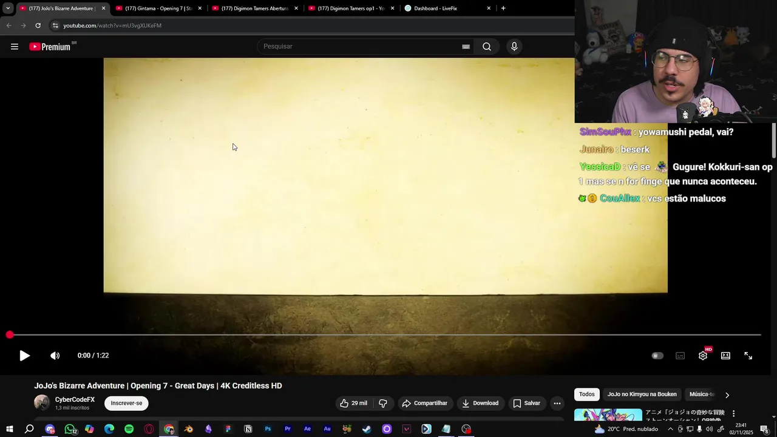Screen dimensions: 777x437
Task: Switch to Digimon Tamers Abertura tab
Action: (x=254, y=8)
